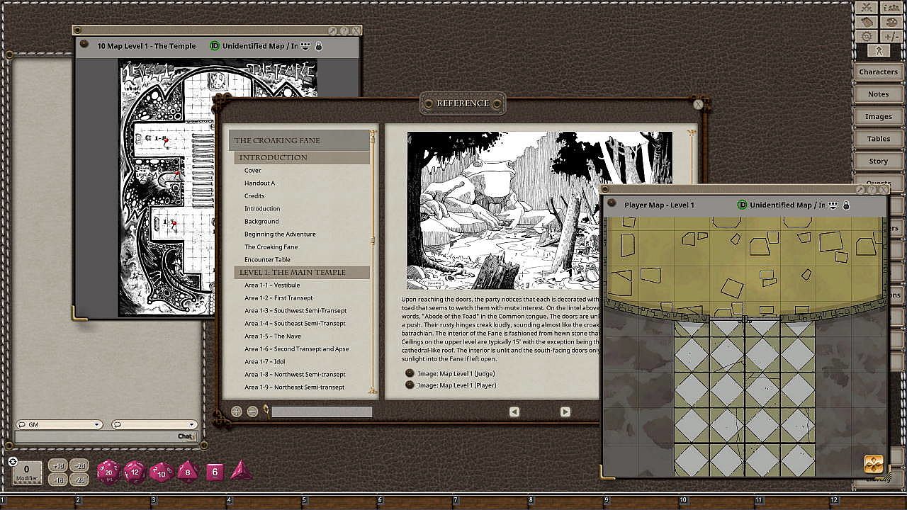The width and height of the screenshot is (907, 510).
Task: Select Area 1-5 – The Nave
Action: [x=273, y=336]
